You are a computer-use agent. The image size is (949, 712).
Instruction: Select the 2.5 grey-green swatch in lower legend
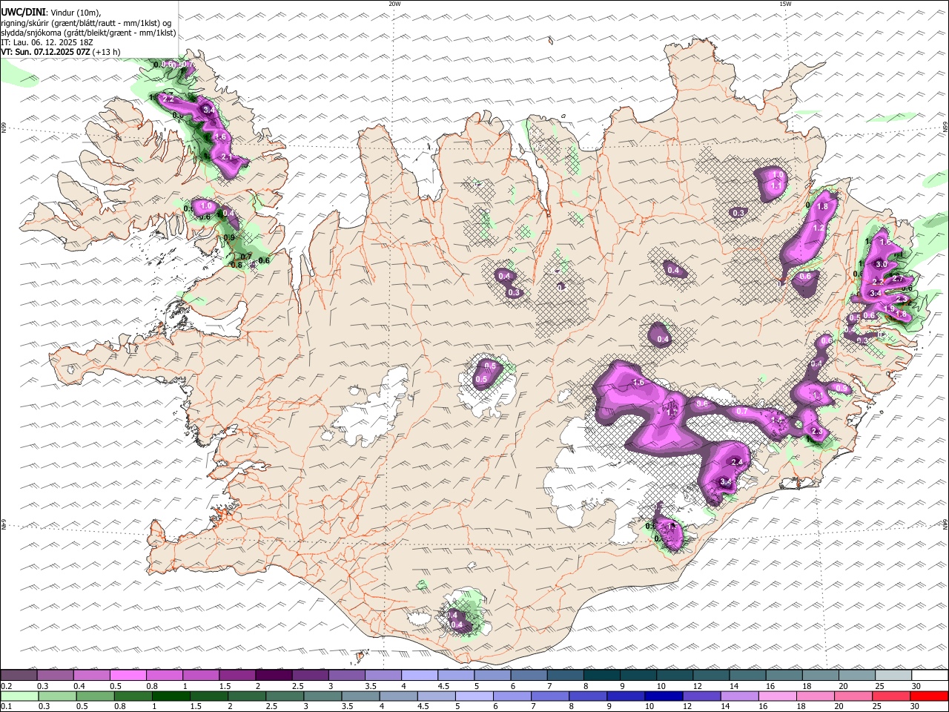tap(284, 696)
